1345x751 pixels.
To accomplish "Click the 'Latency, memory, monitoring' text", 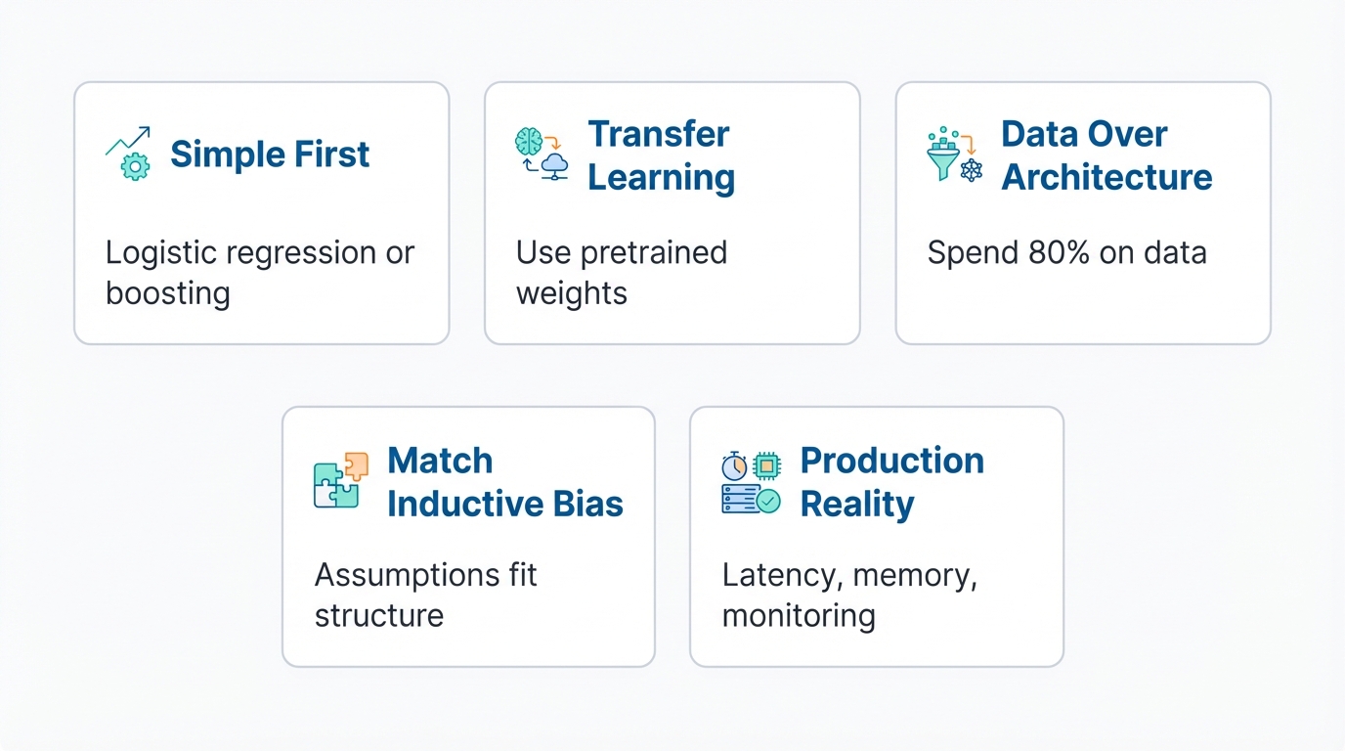I will tap(849, 595).
